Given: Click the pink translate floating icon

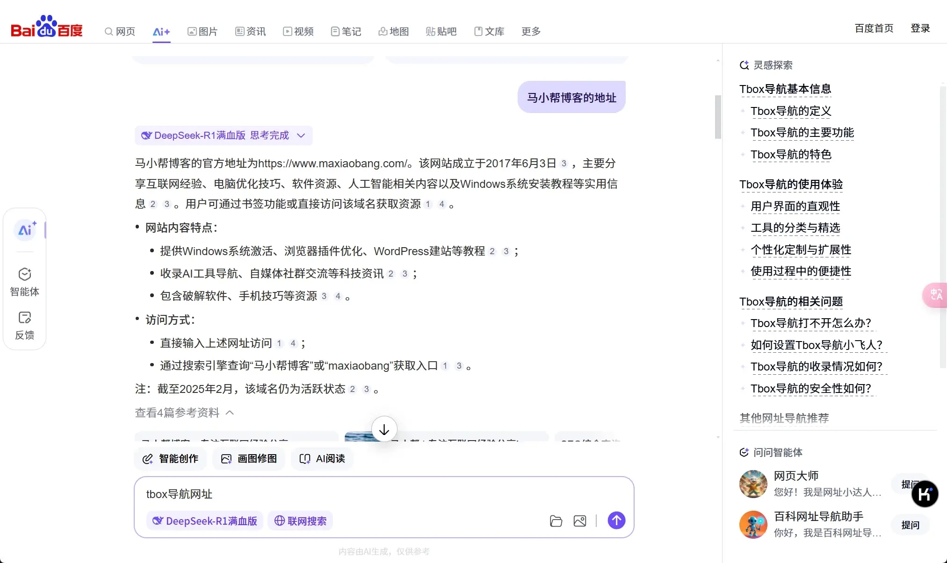Looking at the screenshot, I should (935, 295).
